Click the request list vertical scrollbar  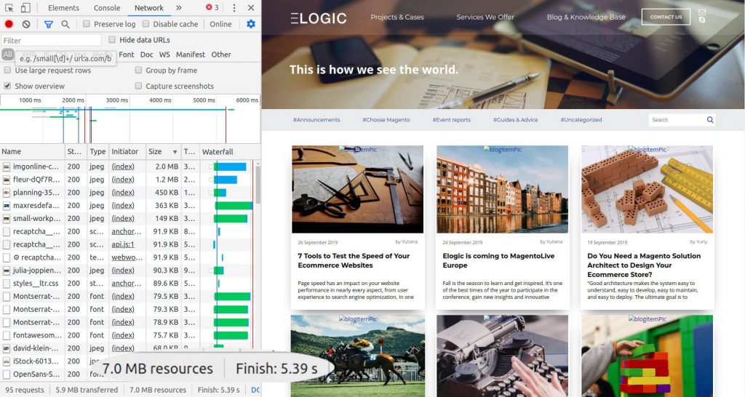click(x=258, y=185)
